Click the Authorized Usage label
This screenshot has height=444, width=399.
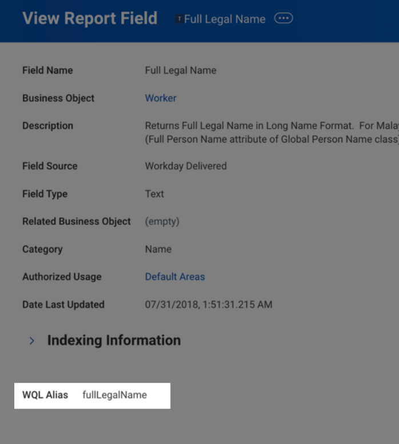62,276
